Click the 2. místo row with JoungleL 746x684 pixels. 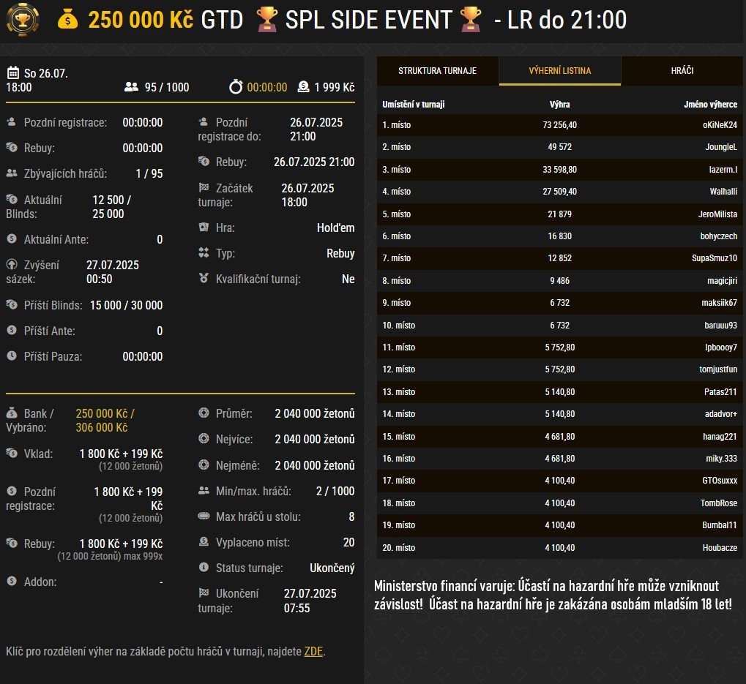coord(559,147)
